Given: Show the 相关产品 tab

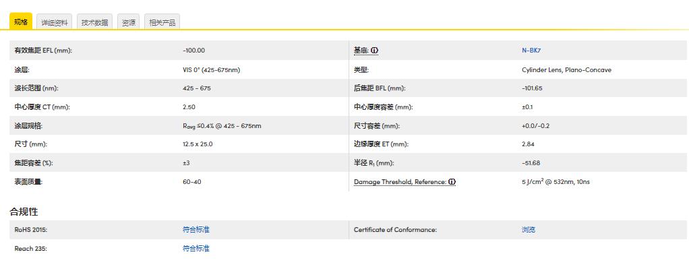Looking at the screenshot, I should point(162,22).
